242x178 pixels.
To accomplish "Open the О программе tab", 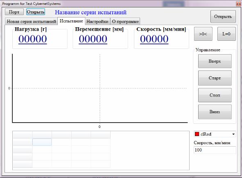I will pyautogui.click(x=125, y=21).
